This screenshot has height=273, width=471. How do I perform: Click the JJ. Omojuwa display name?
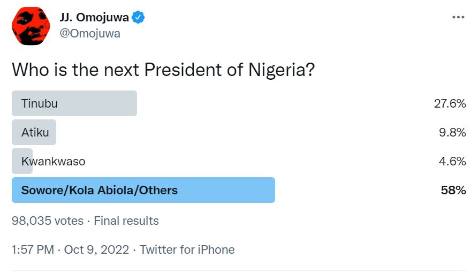pyautogui.click(x=94, y=18)
